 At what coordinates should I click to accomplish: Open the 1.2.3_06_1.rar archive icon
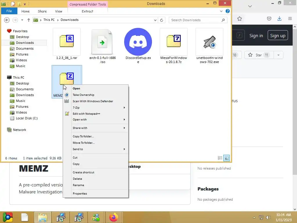point(67,41)
